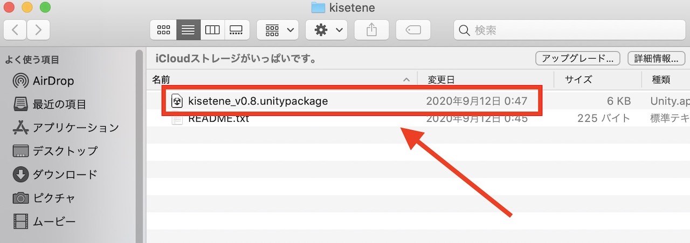The width and height of the screenshot is (690, 243).
Task: Click the アプリケーション sidebar icon
Action: (20, 128)
